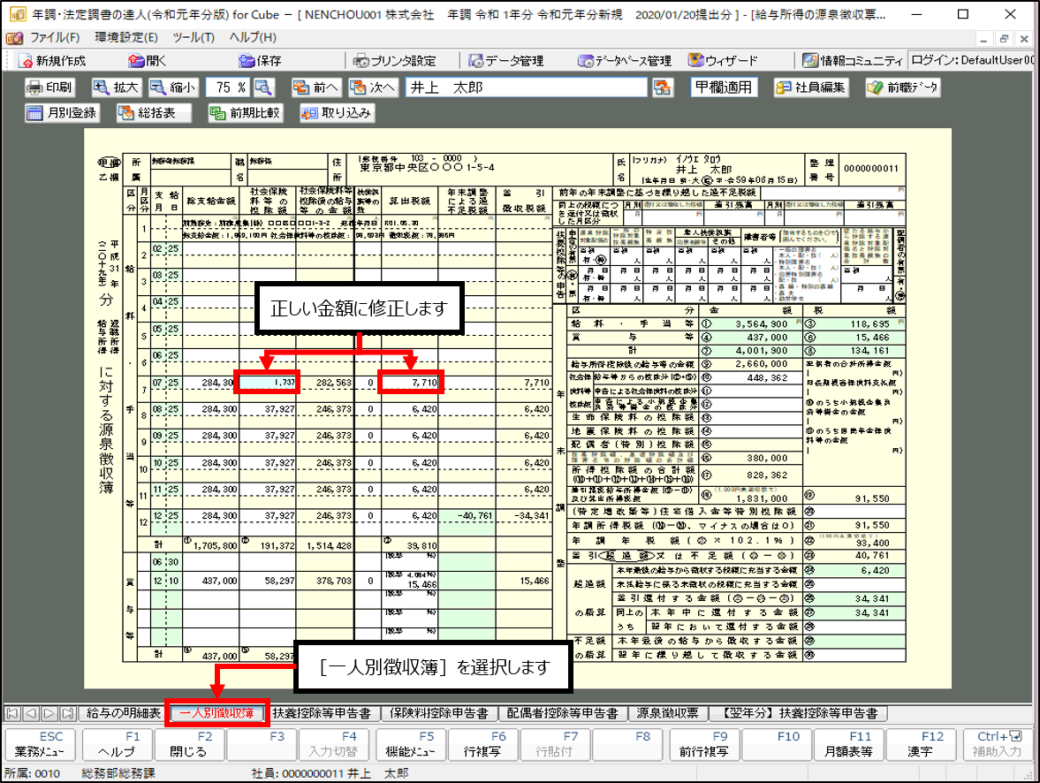Viewport: 1040px width, 783px height.
Task: Open a file with 開く
Action: click(x=148, y=61)
